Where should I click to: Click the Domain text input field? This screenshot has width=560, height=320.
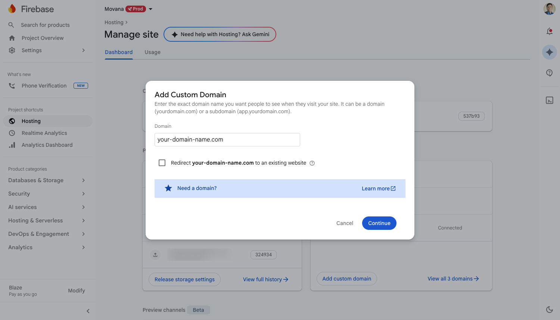click(227, 140)
